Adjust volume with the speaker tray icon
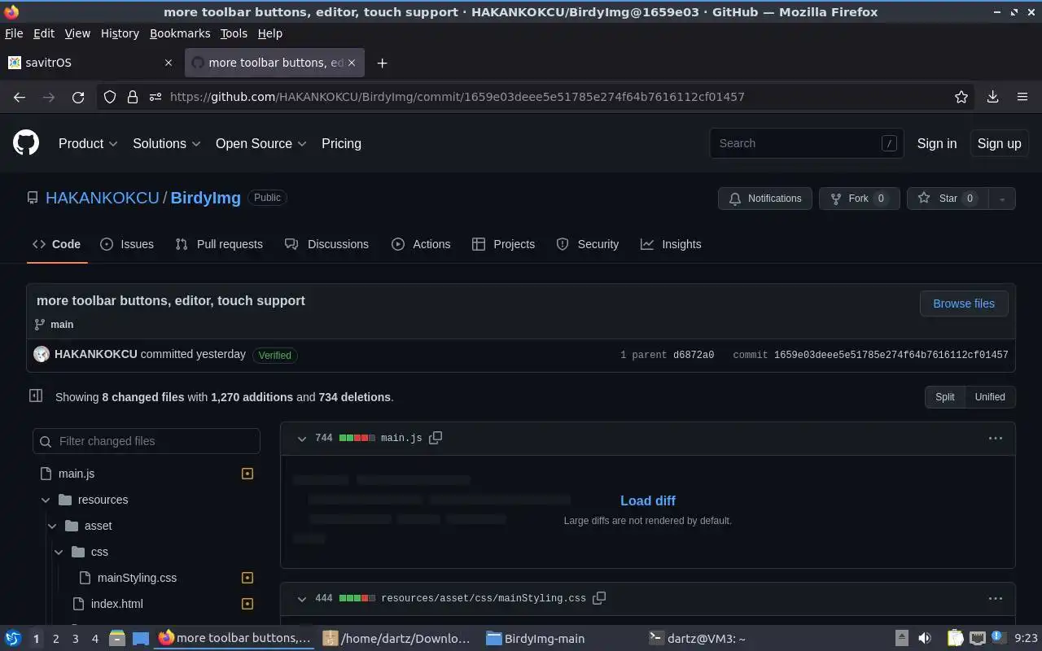The width and height of the screenshot is (1042, 651). [925, 639]
